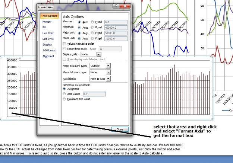
Task: Click the Minimum value field
Action: click(x=116, y=22)
